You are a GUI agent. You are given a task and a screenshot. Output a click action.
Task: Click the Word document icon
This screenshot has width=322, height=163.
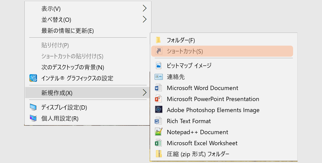click(158, 88)
